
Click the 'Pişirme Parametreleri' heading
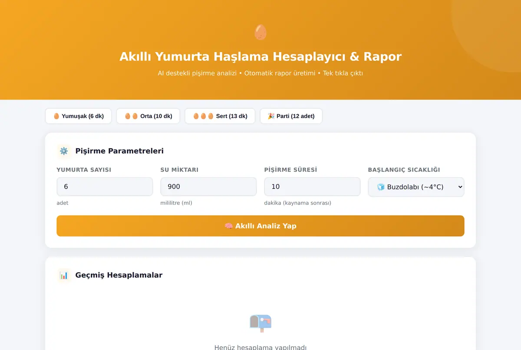(x=119, y=151)
